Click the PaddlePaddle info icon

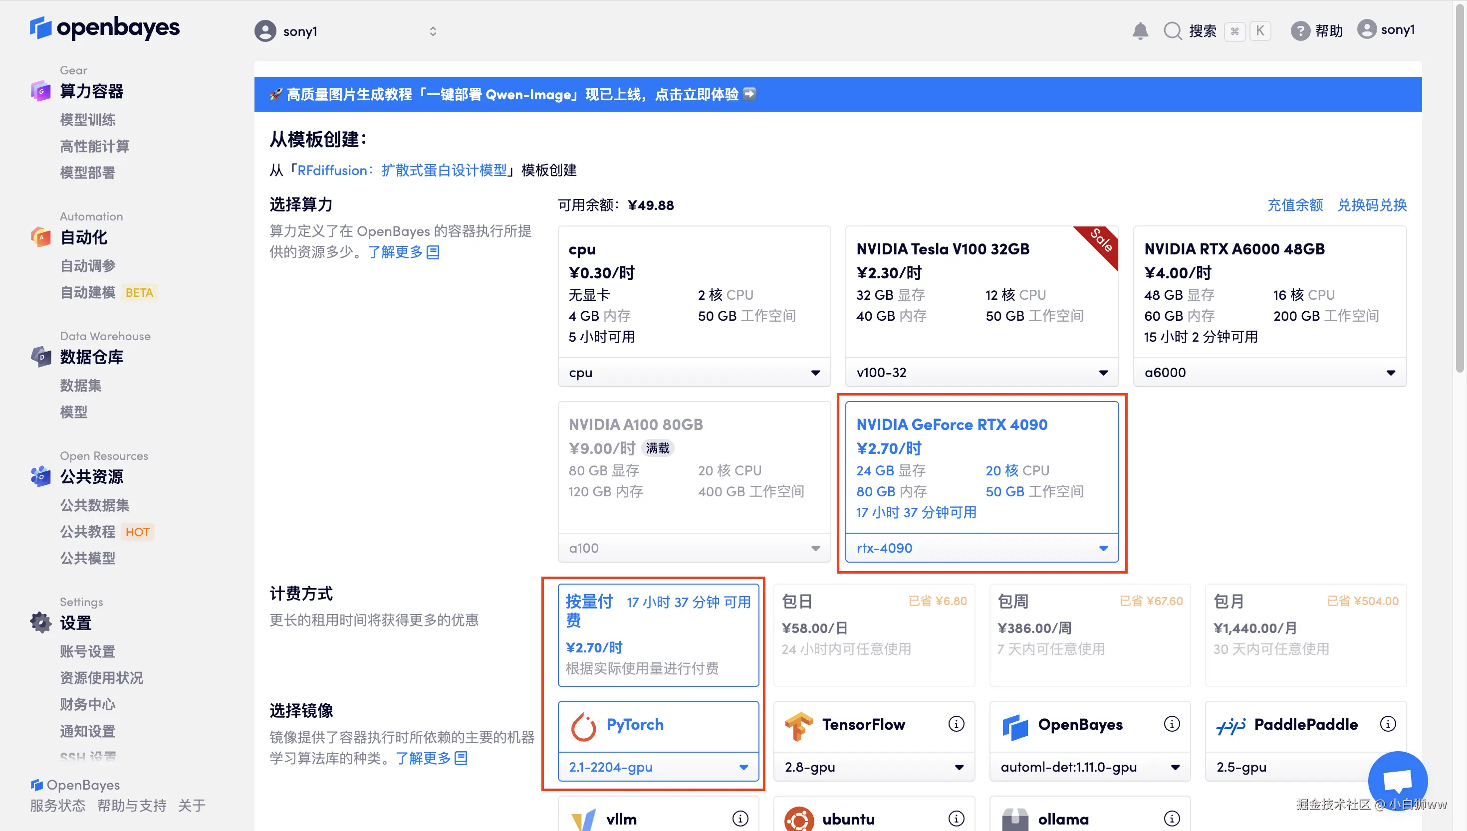coord(1388,724)
